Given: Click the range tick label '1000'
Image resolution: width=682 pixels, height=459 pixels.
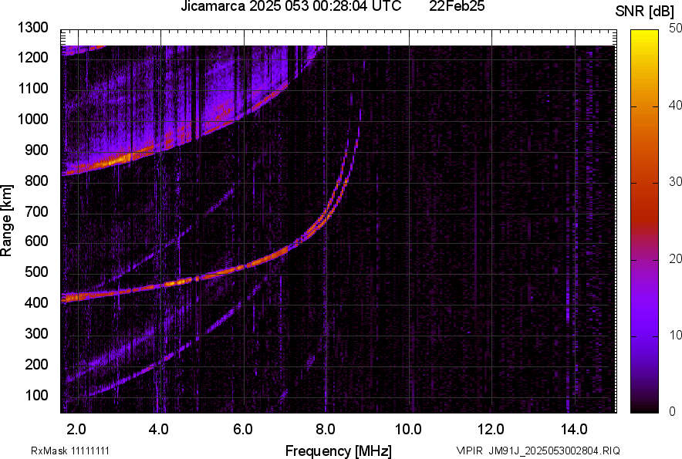Looking at the screenshot, I should click(33, 119).
